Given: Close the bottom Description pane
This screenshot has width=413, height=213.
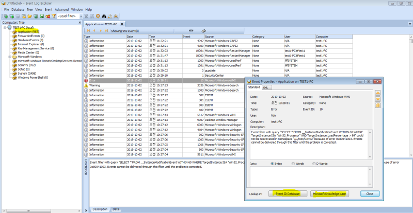Looking at the screenshot, I should [86, 210].
